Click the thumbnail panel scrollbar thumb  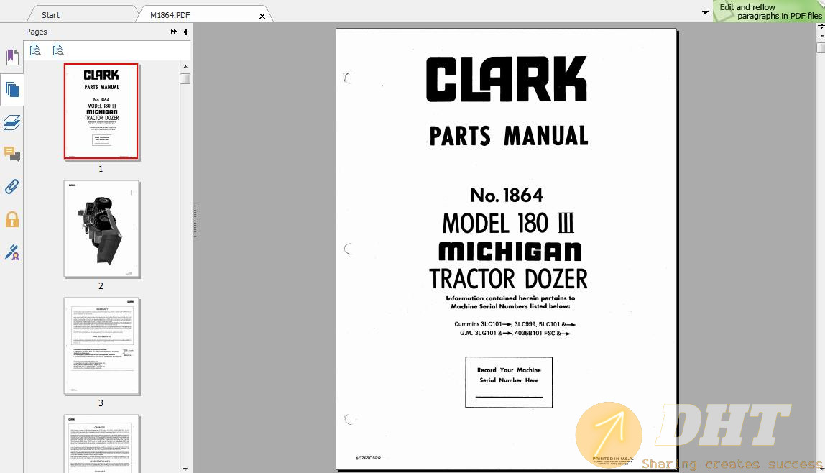[185, 78]
